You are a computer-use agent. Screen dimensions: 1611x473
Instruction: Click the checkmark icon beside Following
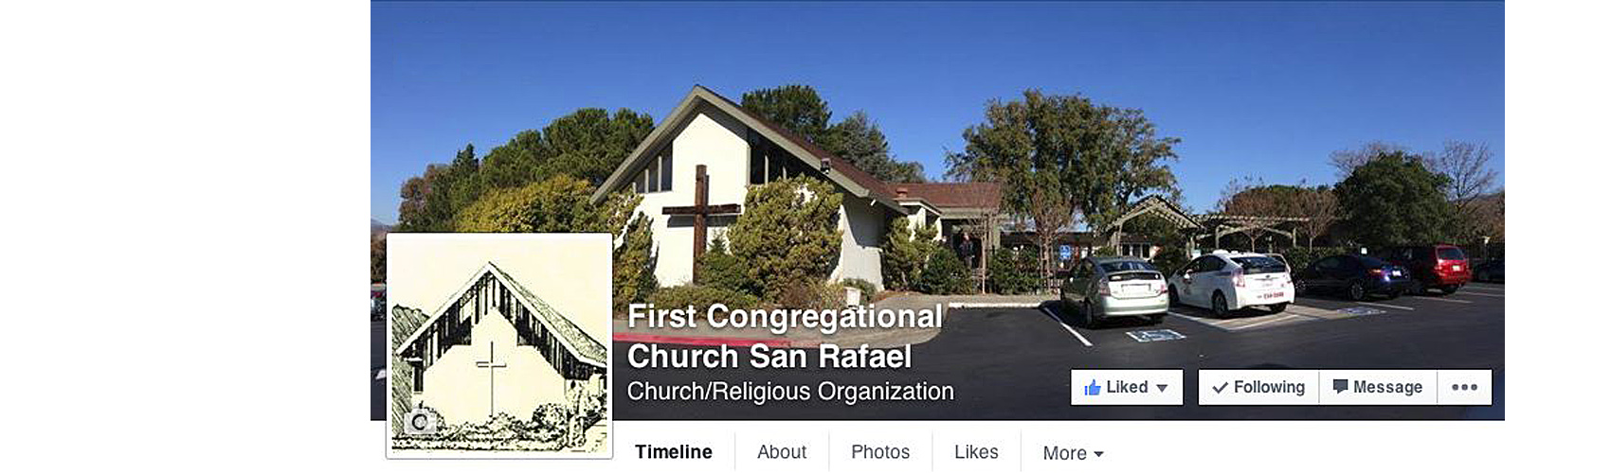[x=1220, y=388]
